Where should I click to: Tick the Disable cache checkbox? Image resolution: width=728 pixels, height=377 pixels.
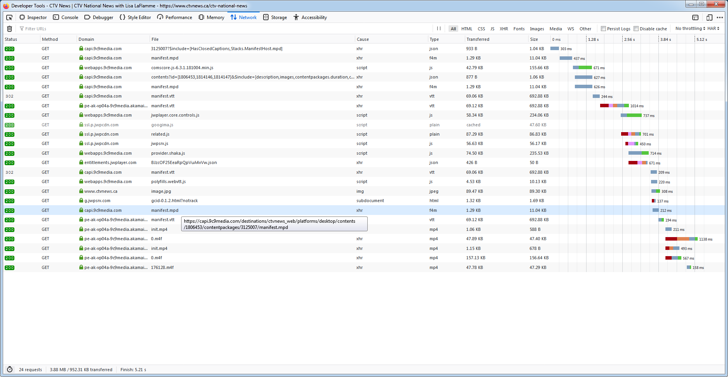pyautogui.click(x=636, y=29)
